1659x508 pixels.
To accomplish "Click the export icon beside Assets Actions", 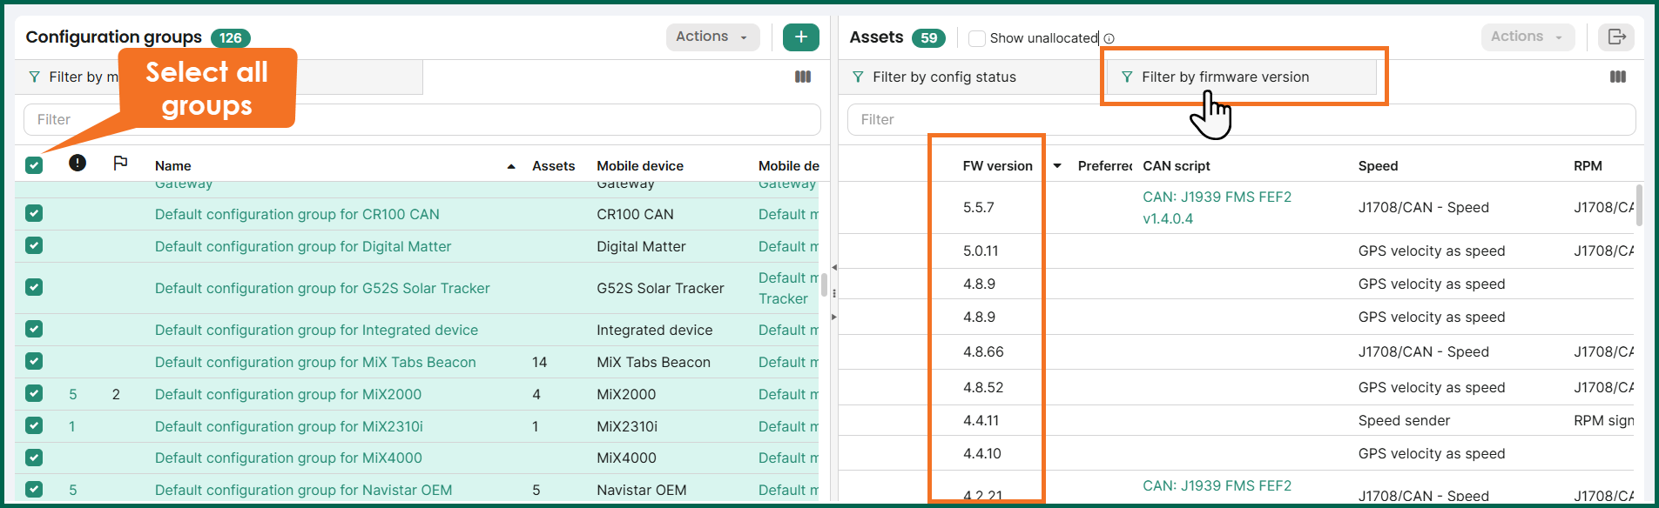I will [1616, 37].
